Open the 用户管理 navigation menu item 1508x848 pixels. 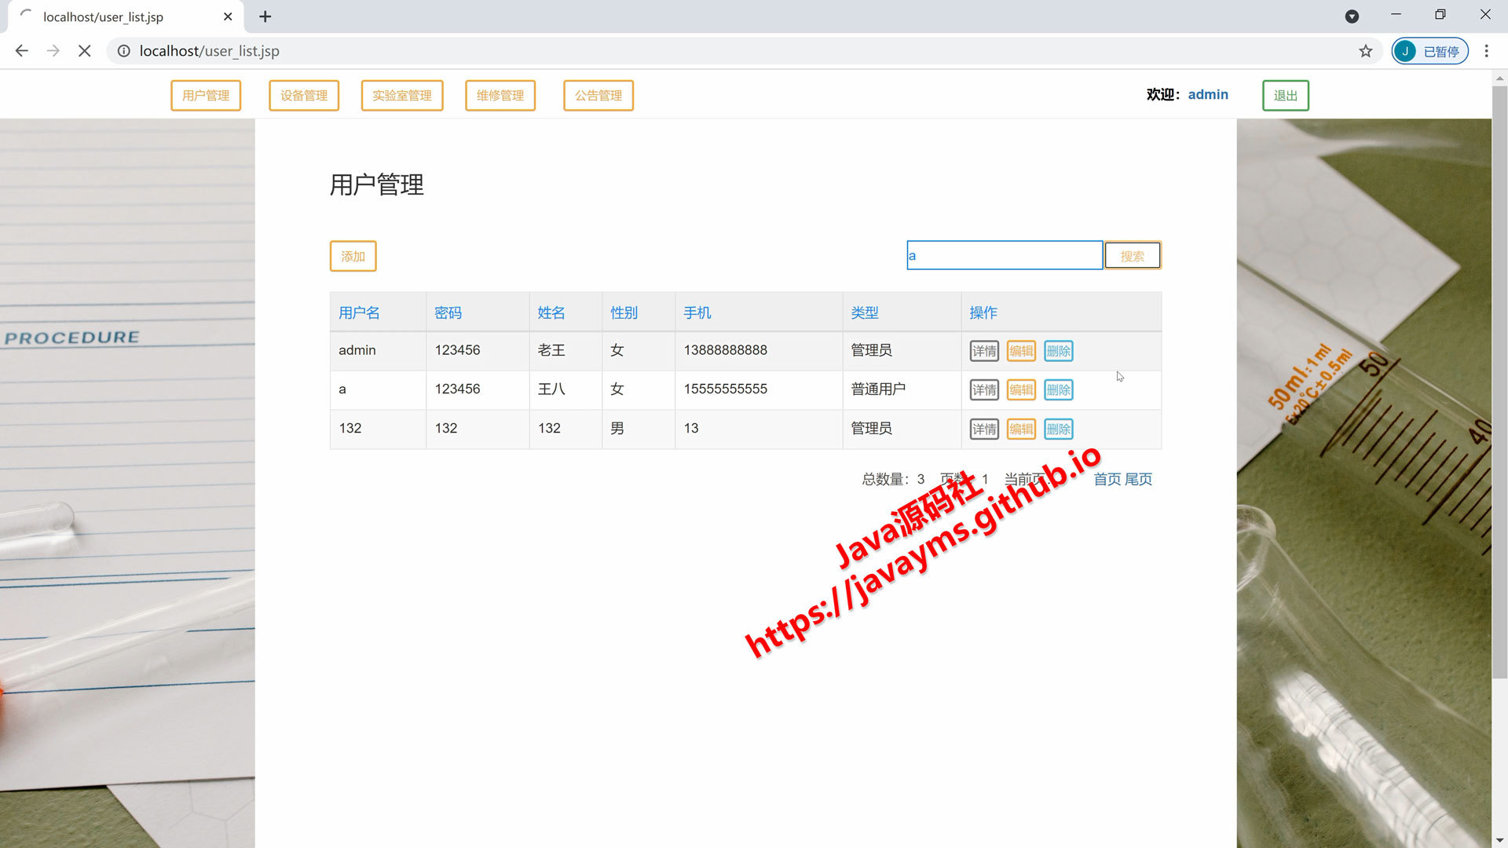point(206,95)
